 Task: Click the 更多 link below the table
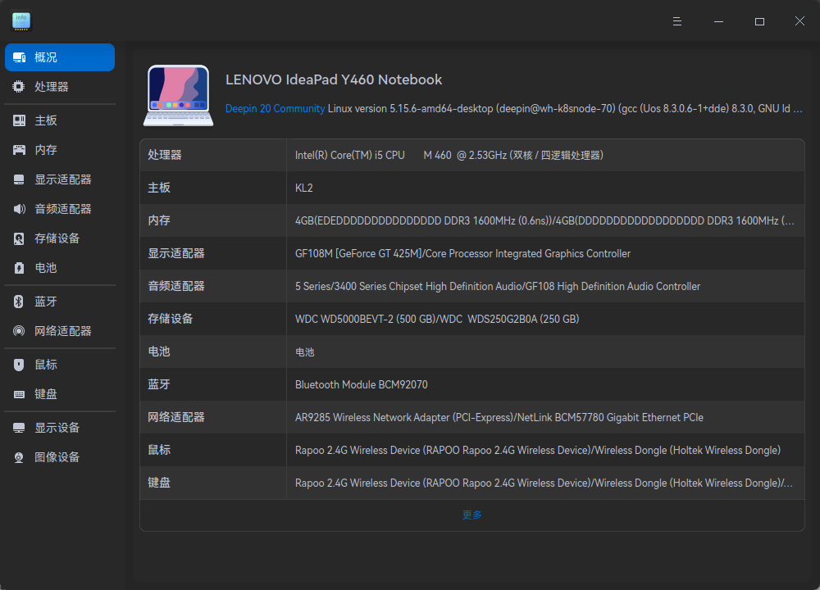(472, 515)
